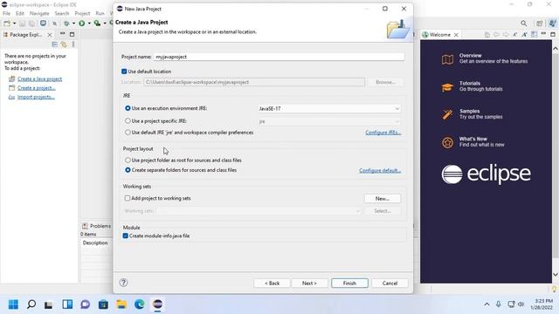559x314 pixels.
Task: Click the Coverage run icon in Eclipse toolbar
Action: [x=97, y=24]
